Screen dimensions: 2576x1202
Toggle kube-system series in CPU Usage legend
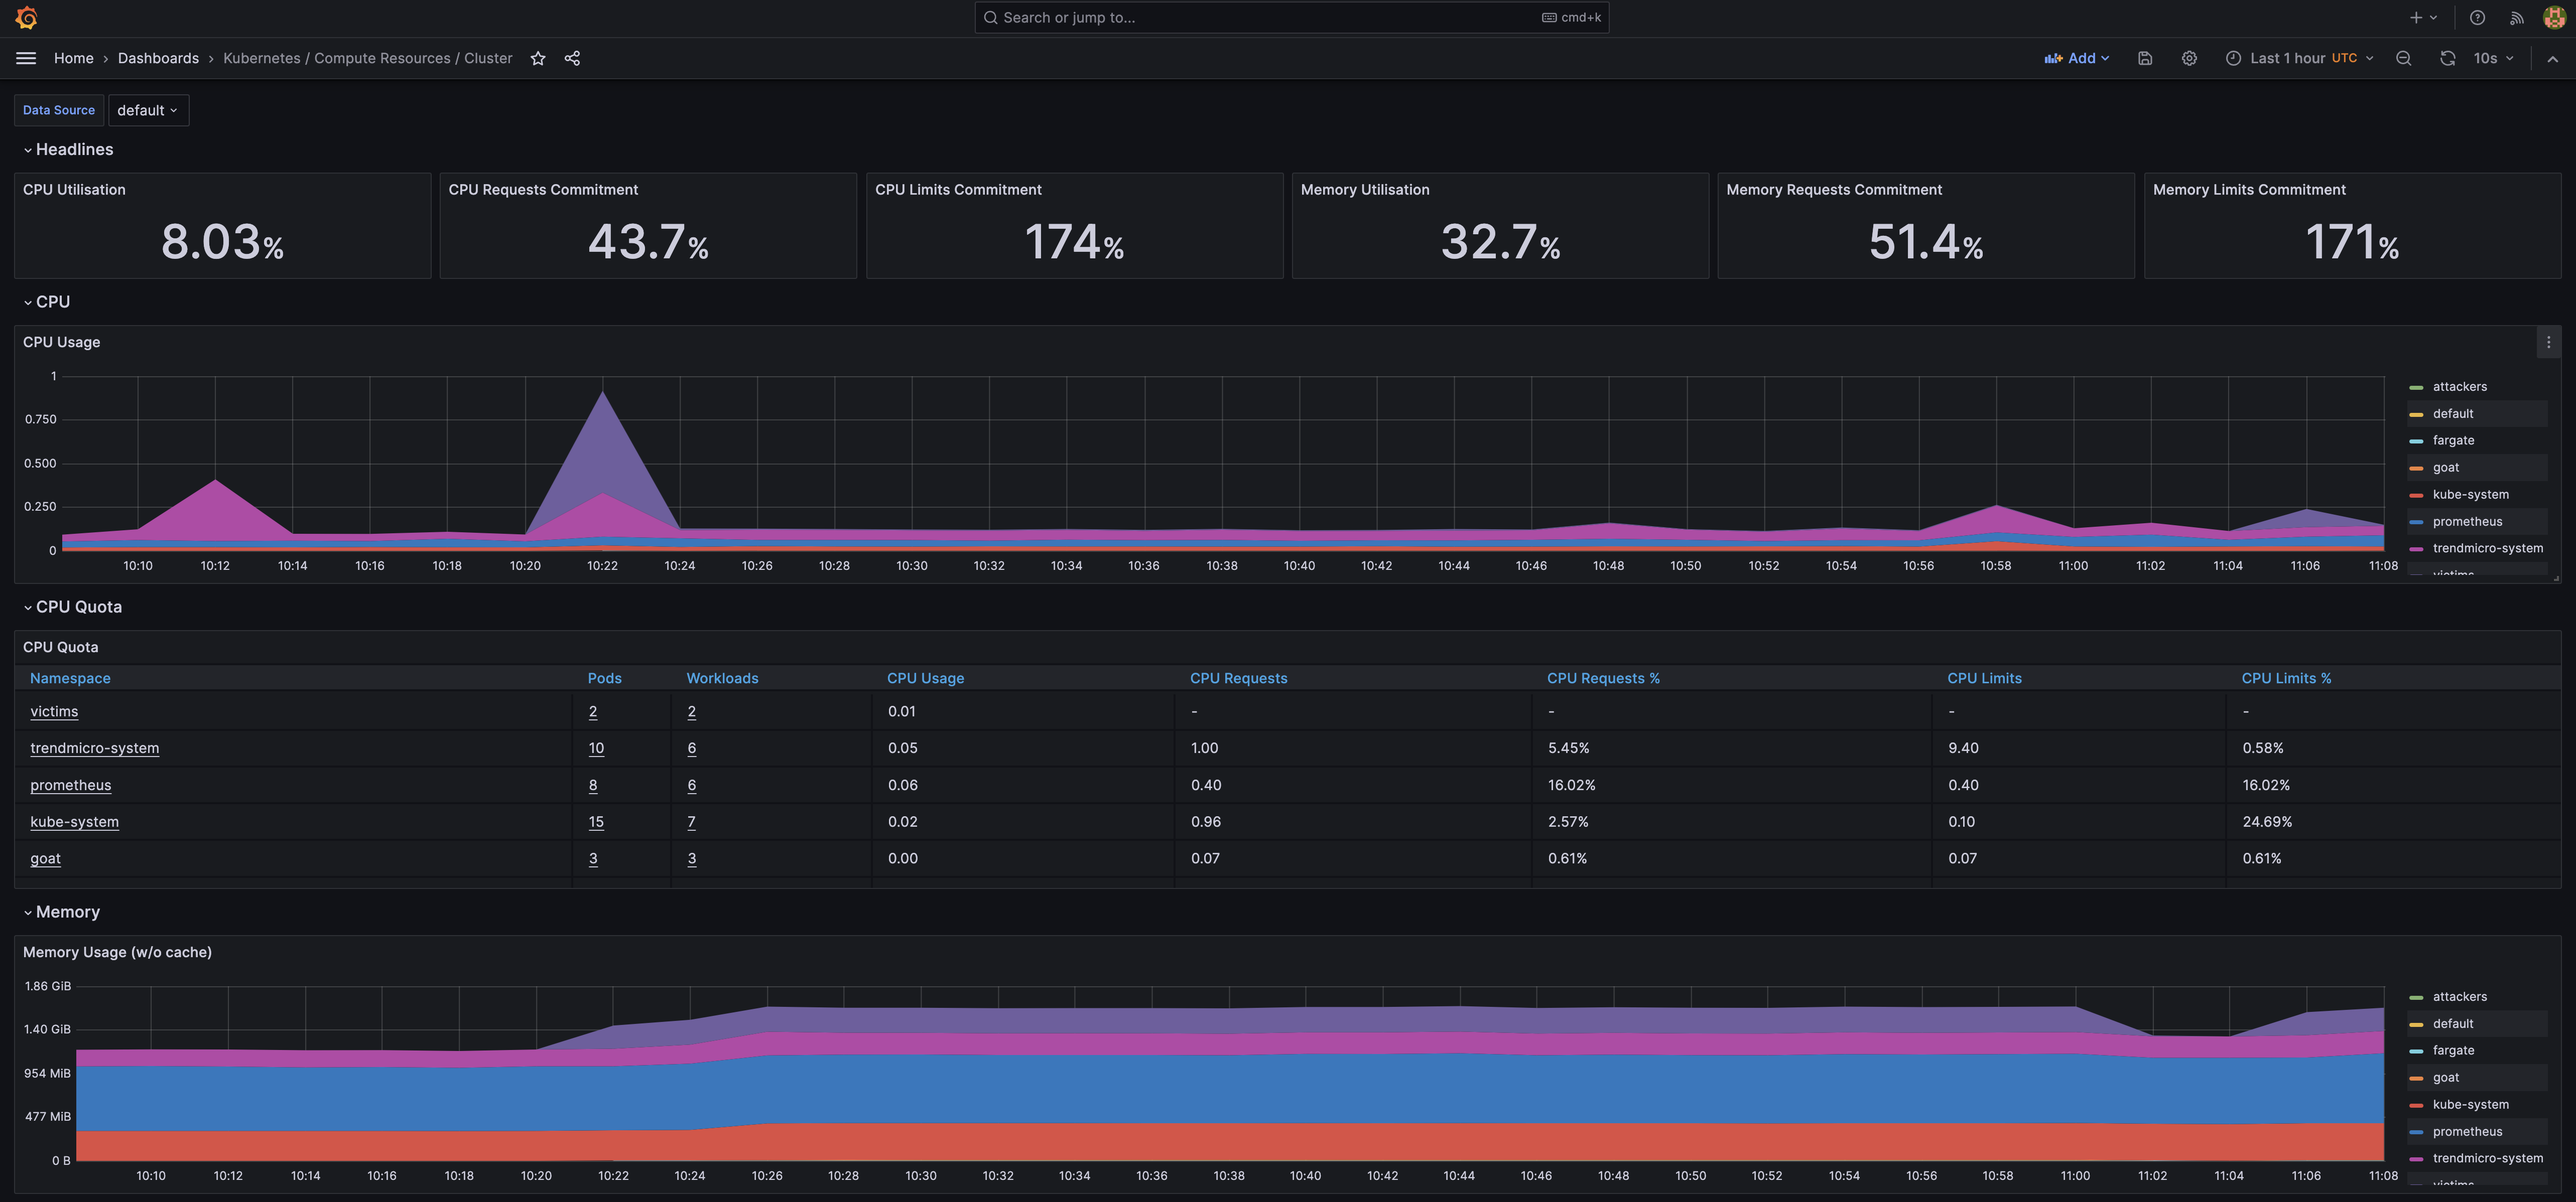2470,495
